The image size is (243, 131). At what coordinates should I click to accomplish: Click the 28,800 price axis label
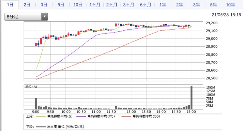pyautogui.click(x=212, y=54)
